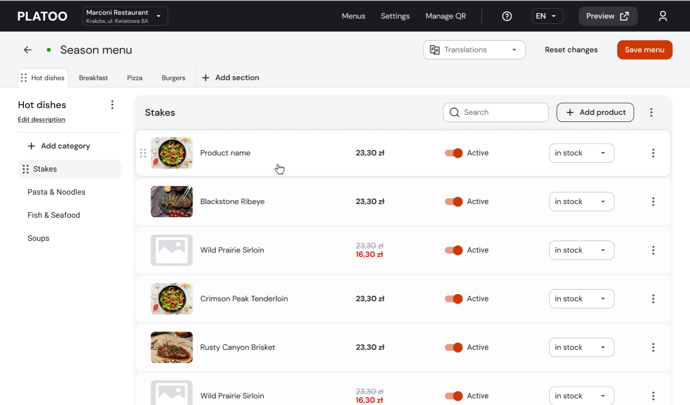690x405 pixels.
Task: Switch to the Breakfast section tab
Action: 93,77
